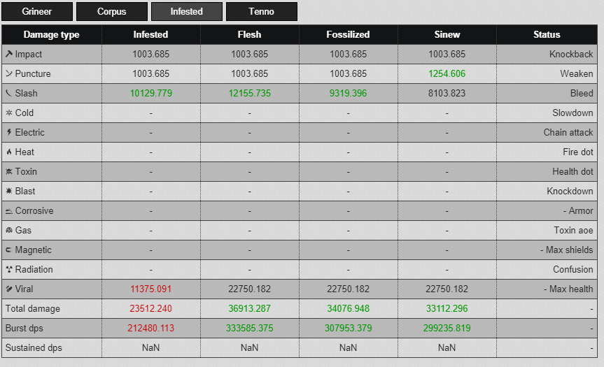Click the Puncture damage type icon

tap(9, 73)
